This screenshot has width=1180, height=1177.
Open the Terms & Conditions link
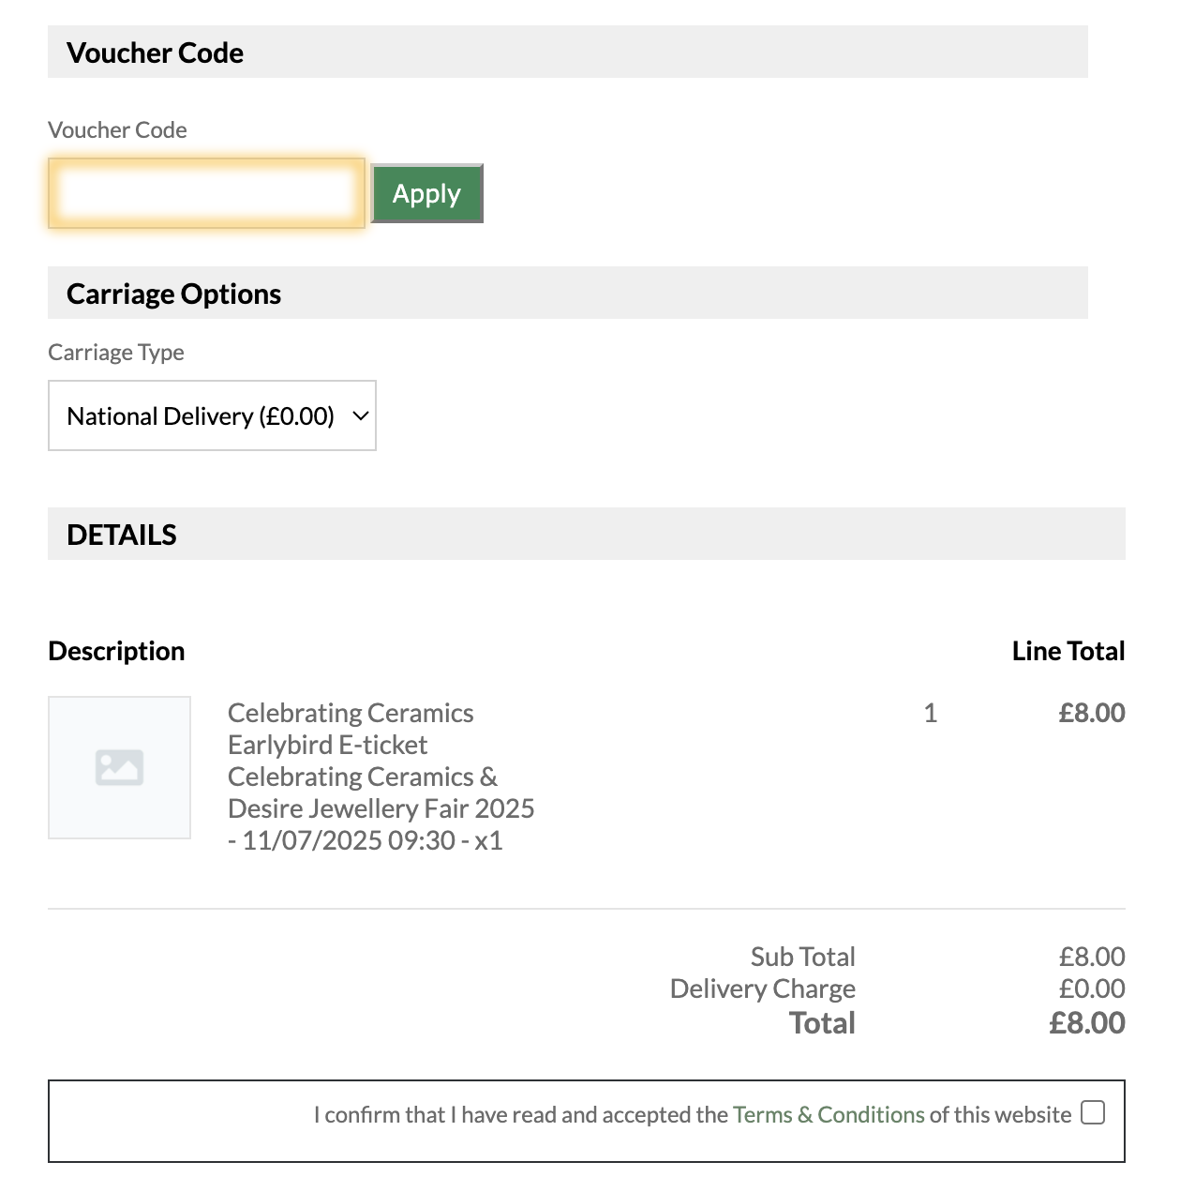829,1114
